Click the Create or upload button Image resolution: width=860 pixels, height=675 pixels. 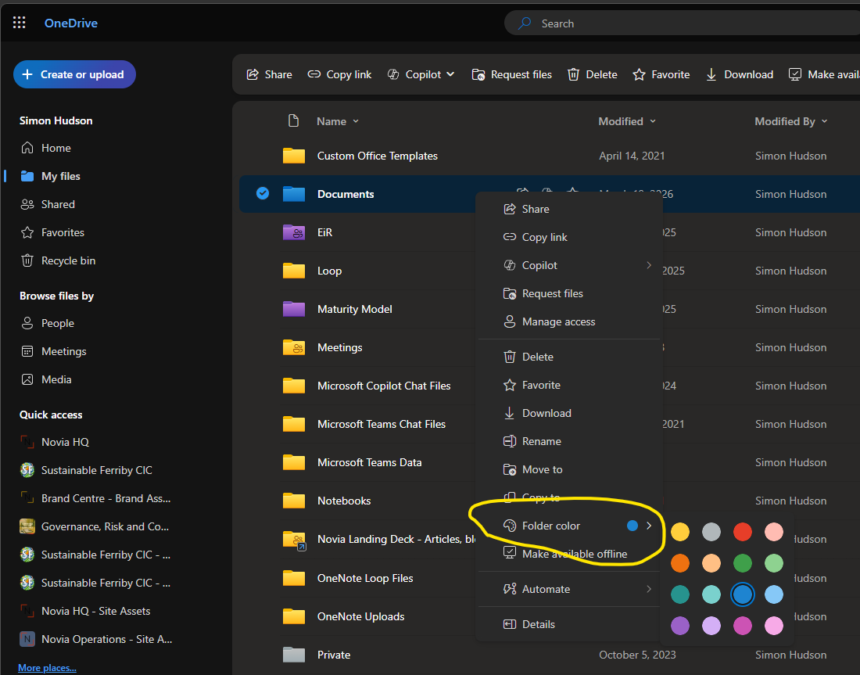click(74, 74)
